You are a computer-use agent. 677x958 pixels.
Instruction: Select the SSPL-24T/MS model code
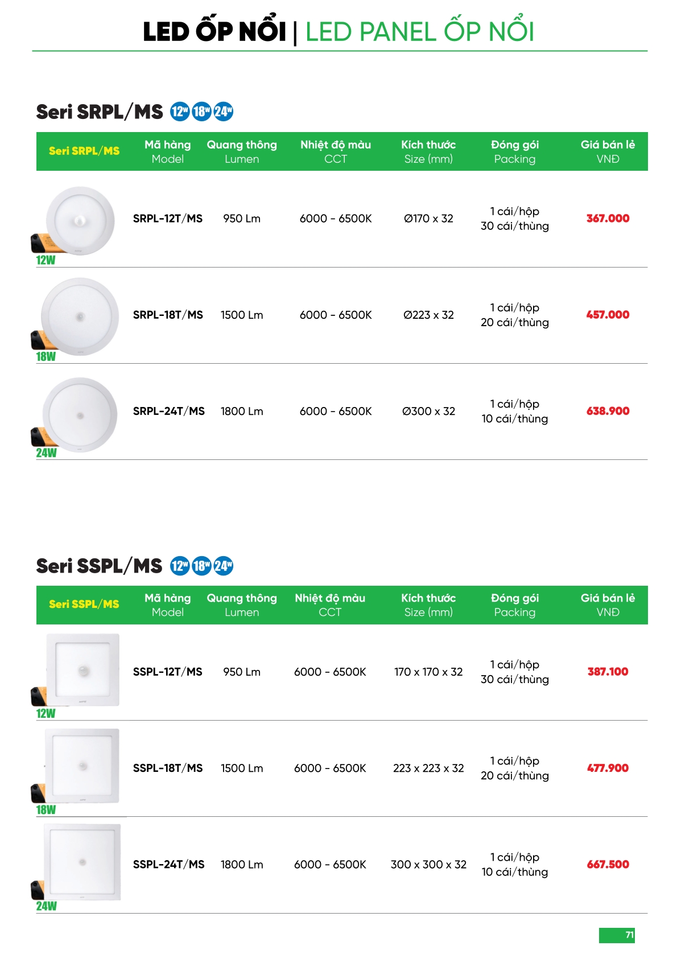(x=168, y=865)
